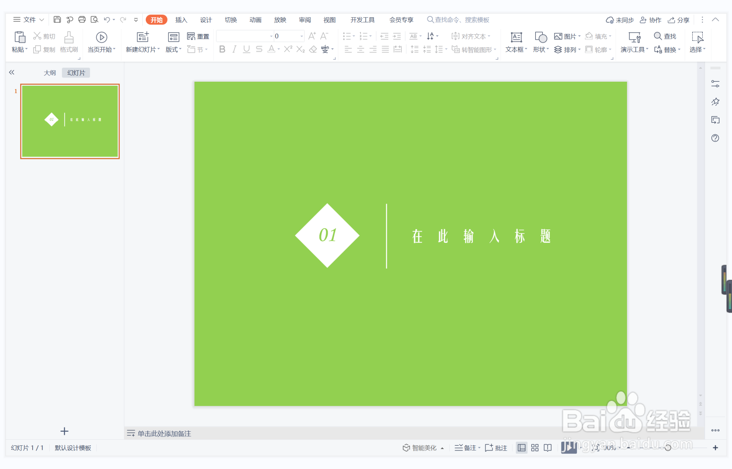Toggle bold formatting
The image size is (732, 469).
click(222, 49)
